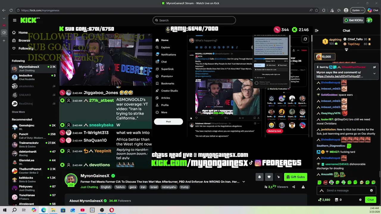The height and width of the screenshot is (214, 381).
Task: Send message with green Chat button
Action: (371, 200)
